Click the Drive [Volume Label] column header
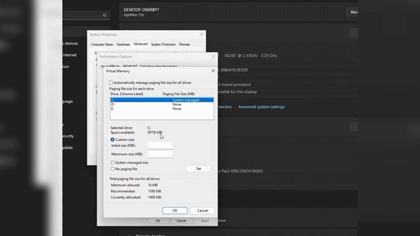This screenshot has height=236, width=420. pyautogui.click(x=127, y=94)
